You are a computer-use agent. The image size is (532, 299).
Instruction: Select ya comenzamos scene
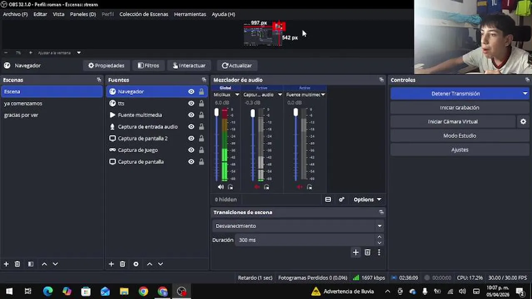pyautogui.click(x=52, y=103)
